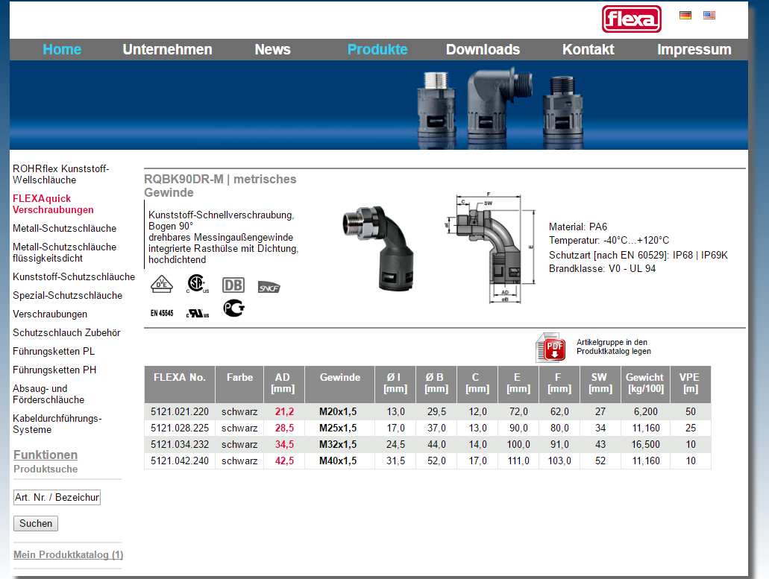Click the DB approval logo
The width and height of the screenshot is (769, 579).
pyautogui.click(x=233, y=285)
